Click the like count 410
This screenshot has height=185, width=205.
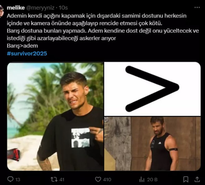coord(107,179)
